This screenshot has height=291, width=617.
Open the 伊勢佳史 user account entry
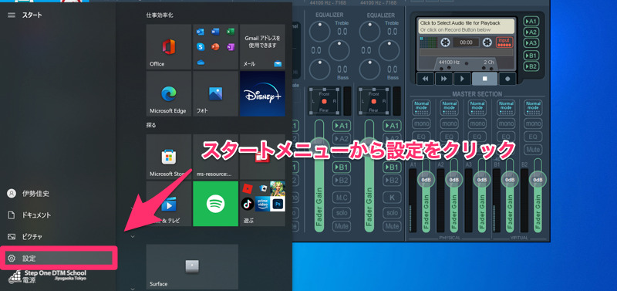point(59,193)
